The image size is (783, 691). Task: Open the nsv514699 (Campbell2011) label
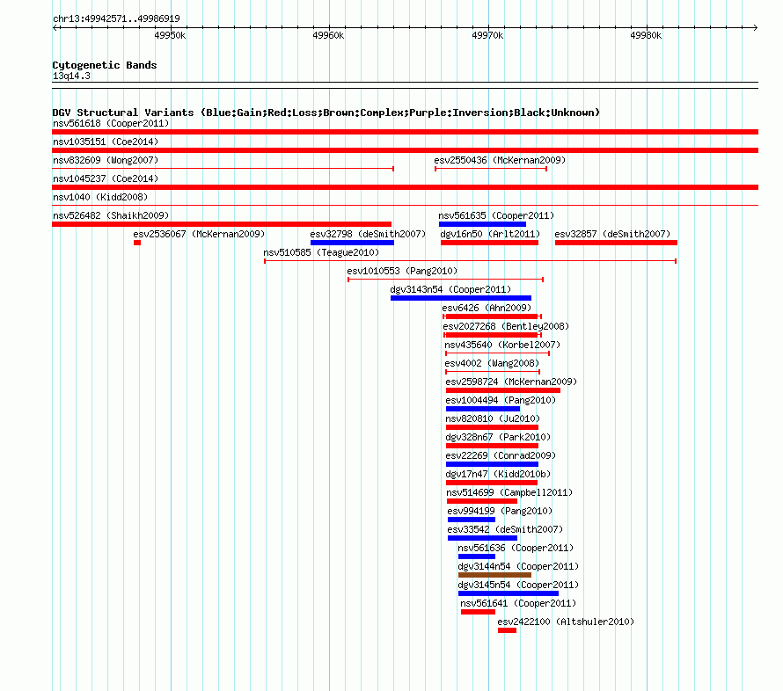coord(509,492)
